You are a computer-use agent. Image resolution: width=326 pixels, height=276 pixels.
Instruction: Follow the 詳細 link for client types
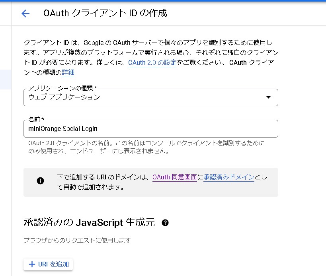[x=68, y=72]
